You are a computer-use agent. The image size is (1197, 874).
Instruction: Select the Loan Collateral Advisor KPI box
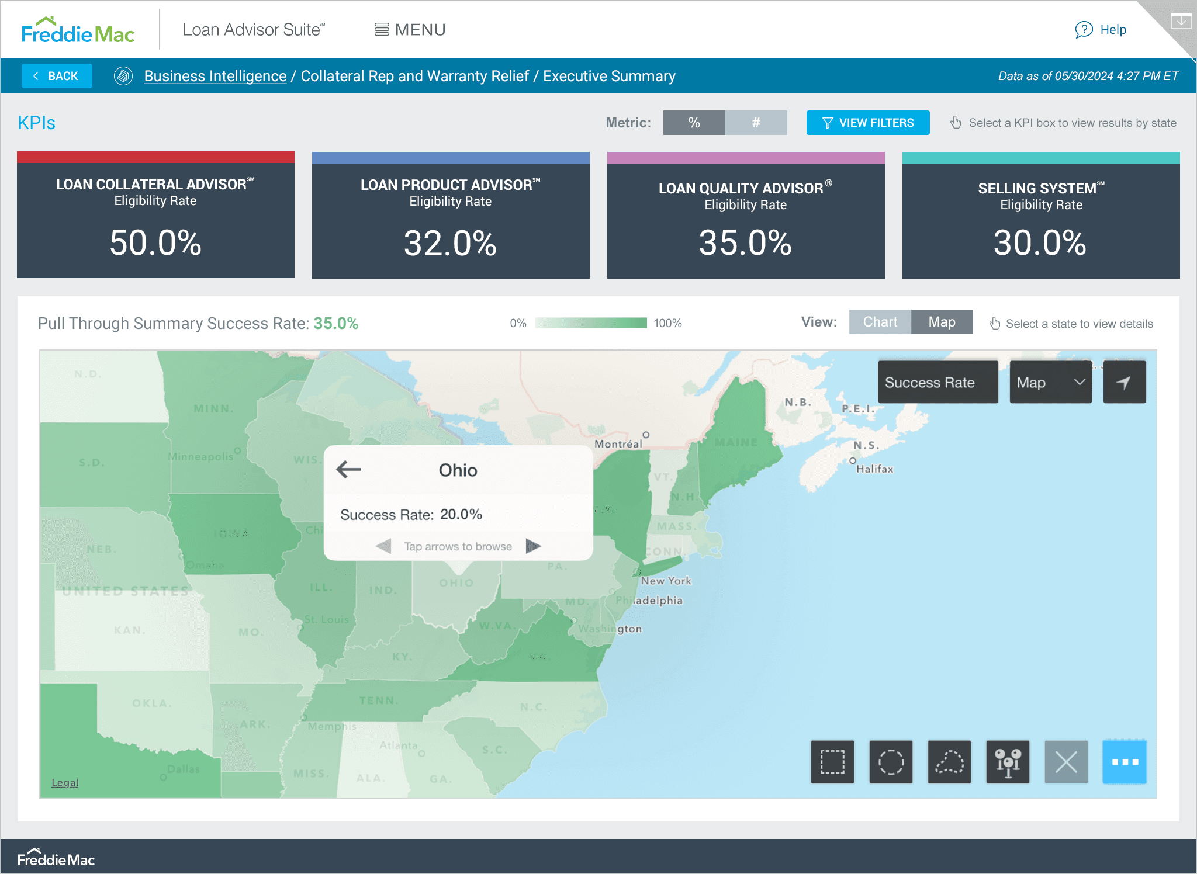[x=155, y=215]
